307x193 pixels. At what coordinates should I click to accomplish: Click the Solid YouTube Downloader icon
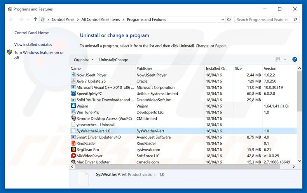[x=73, y=100]
